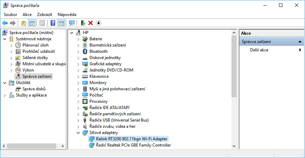Viewport: 305px width, 158px height.
Task: Select Místní uživatelé a skupiny node
Action: click(x=44, y=64)
